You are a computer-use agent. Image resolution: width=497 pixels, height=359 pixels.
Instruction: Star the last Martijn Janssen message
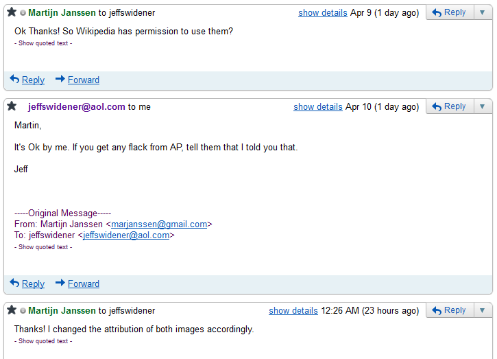[x=12, y=310]
